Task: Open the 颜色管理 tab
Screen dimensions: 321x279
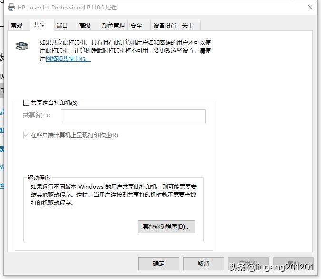Action: 113,25
